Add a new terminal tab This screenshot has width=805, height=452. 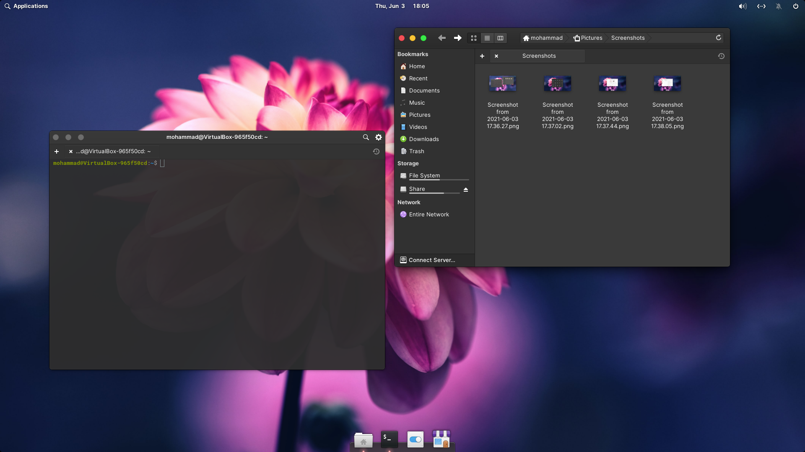coord(57,152)
